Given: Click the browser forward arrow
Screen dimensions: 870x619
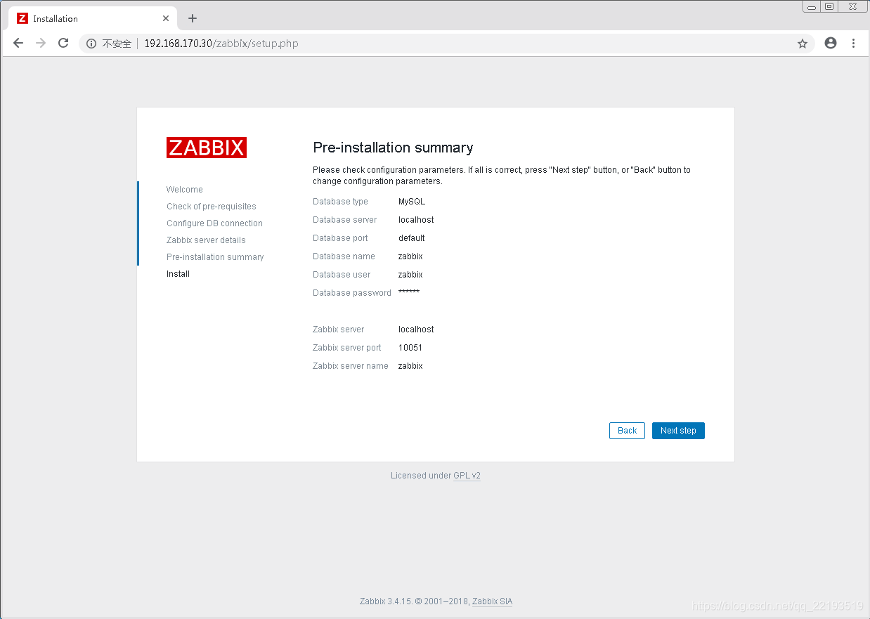Looking at the screenshot, I should click(x=41, y=44).
